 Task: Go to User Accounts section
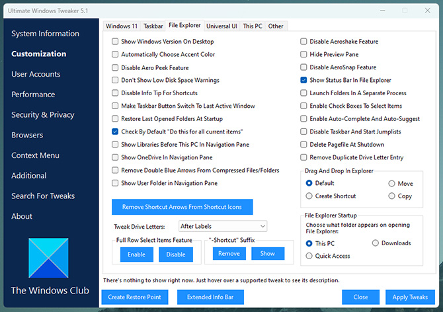click(x=36, y=74)
